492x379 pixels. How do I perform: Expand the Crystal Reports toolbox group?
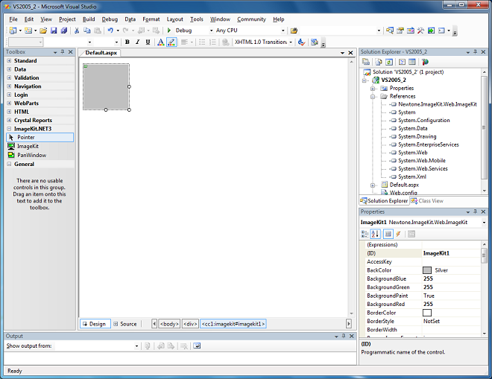point(9,120)
